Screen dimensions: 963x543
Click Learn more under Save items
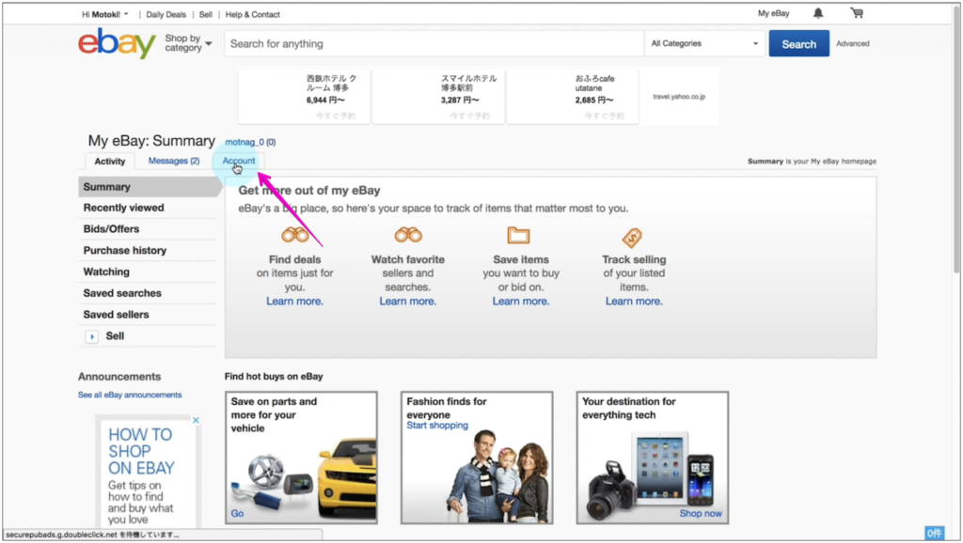[521, 302]
